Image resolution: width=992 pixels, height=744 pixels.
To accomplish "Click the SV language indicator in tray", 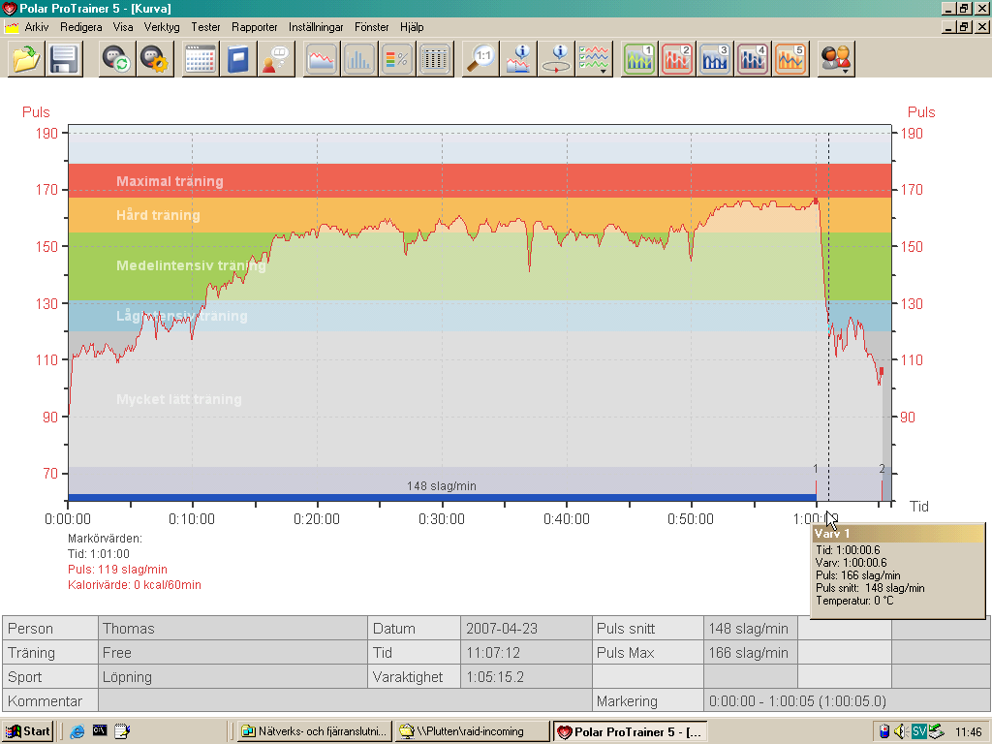I will coord(918,731).
